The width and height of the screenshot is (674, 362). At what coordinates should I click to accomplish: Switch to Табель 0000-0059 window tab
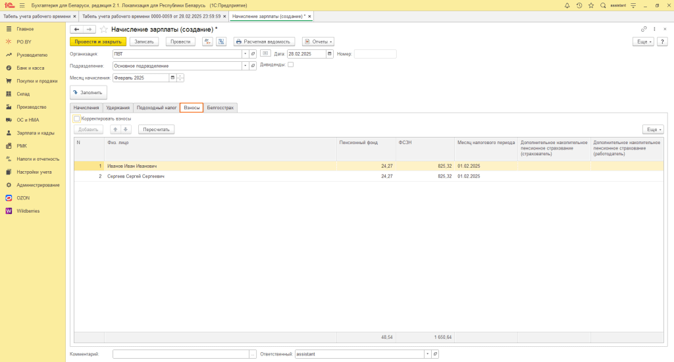(151, 16)
